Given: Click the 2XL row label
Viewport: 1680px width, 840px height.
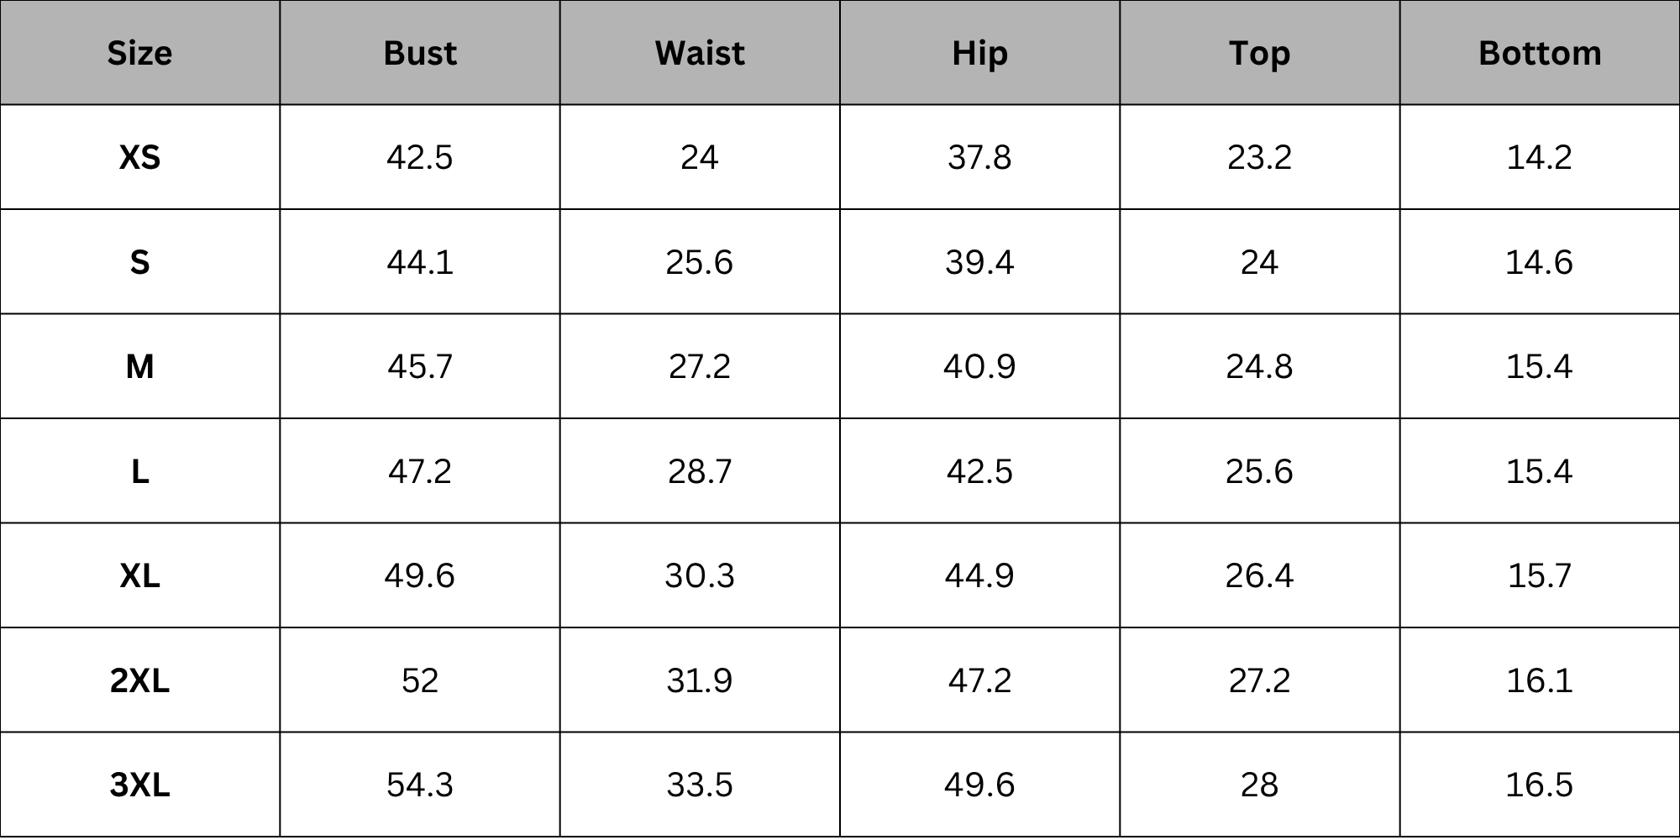Looking at the screenshot, I should click(x=139, y=680).
